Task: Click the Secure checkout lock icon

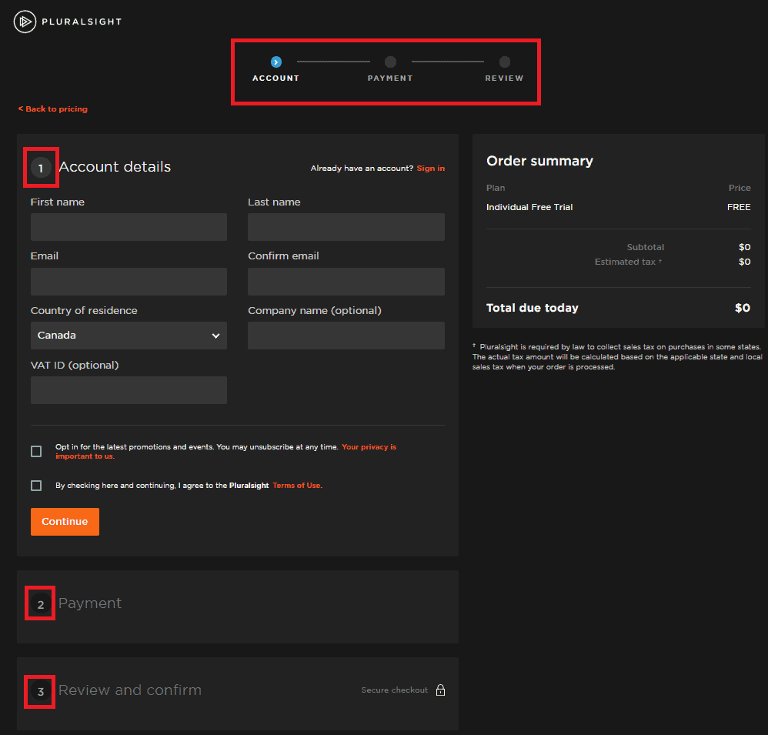Action: [441, 690]
